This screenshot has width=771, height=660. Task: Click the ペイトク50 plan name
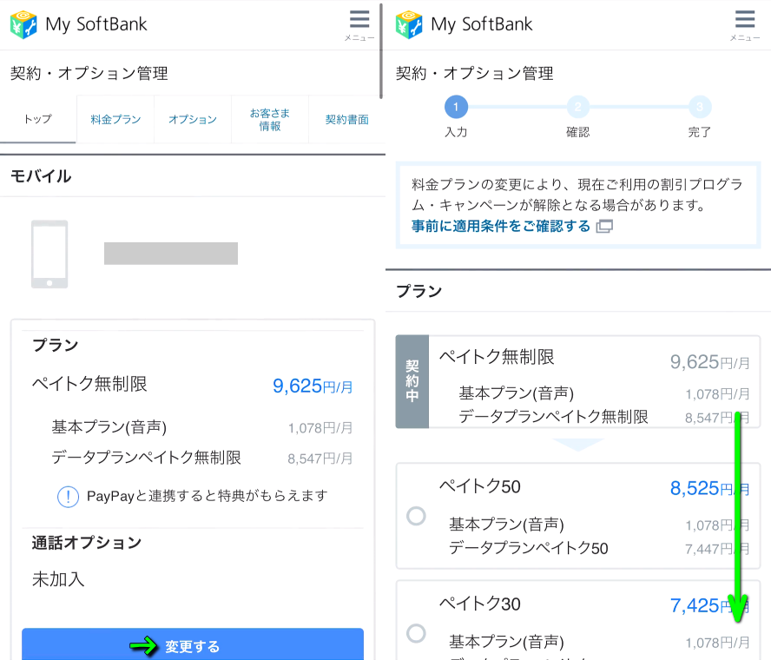[x=480, y=486]
